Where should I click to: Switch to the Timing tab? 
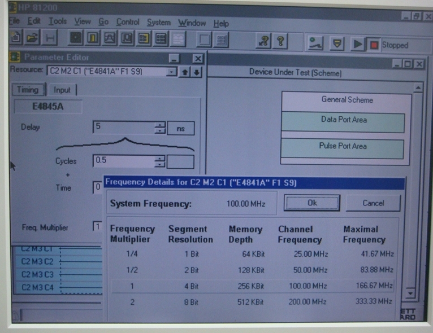(28, 90)
